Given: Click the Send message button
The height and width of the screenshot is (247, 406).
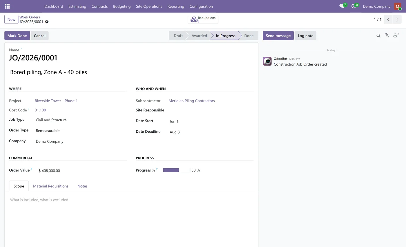Looking at the screenshot, I should pos(278,36).
